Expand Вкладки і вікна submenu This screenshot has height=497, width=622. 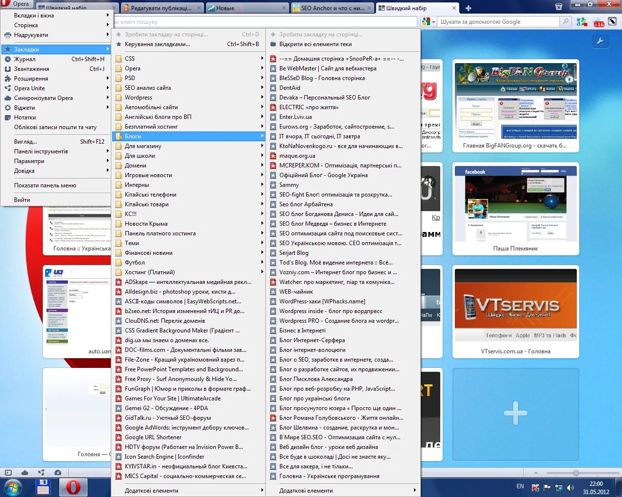(56, 16)
